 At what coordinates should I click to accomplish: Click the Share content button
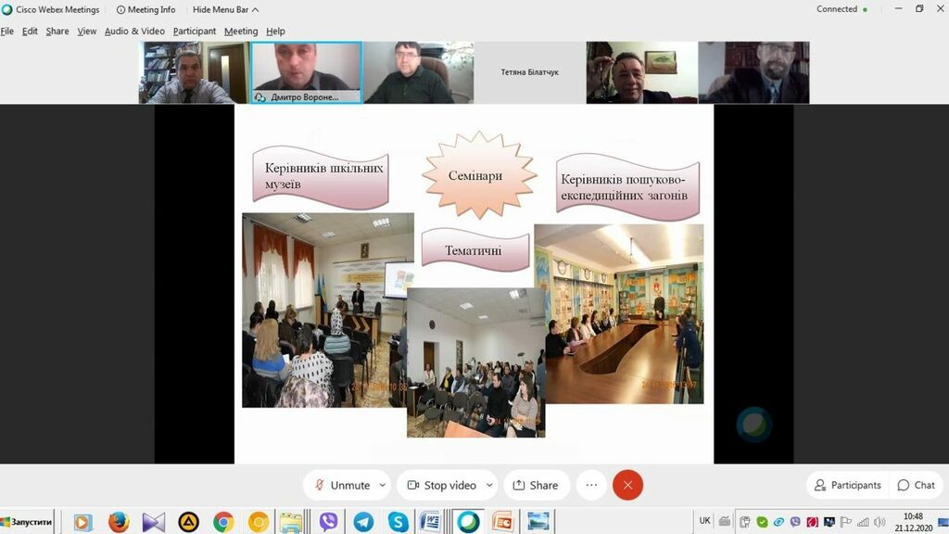[x=536, y=485]
